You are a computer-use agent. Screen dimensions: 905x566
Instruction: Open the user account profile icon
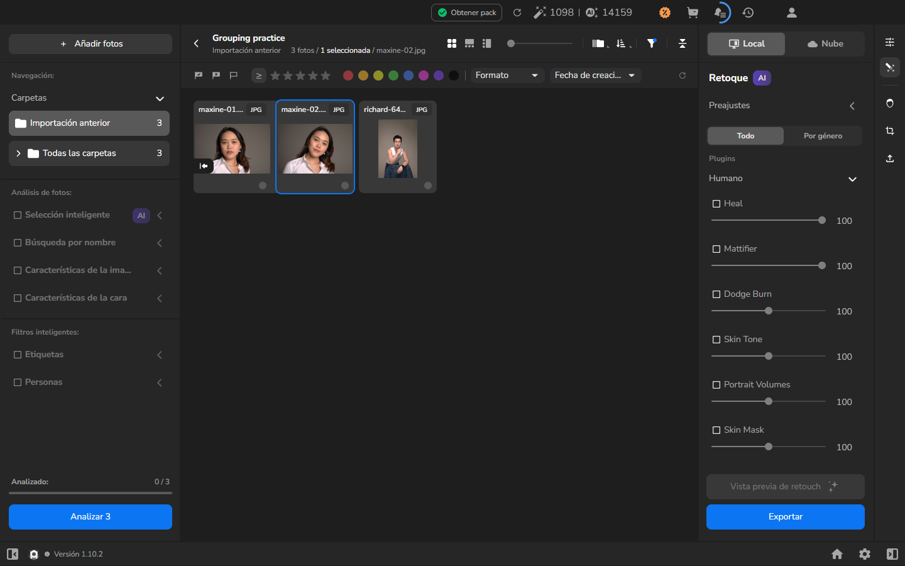(x=792, y=13)
